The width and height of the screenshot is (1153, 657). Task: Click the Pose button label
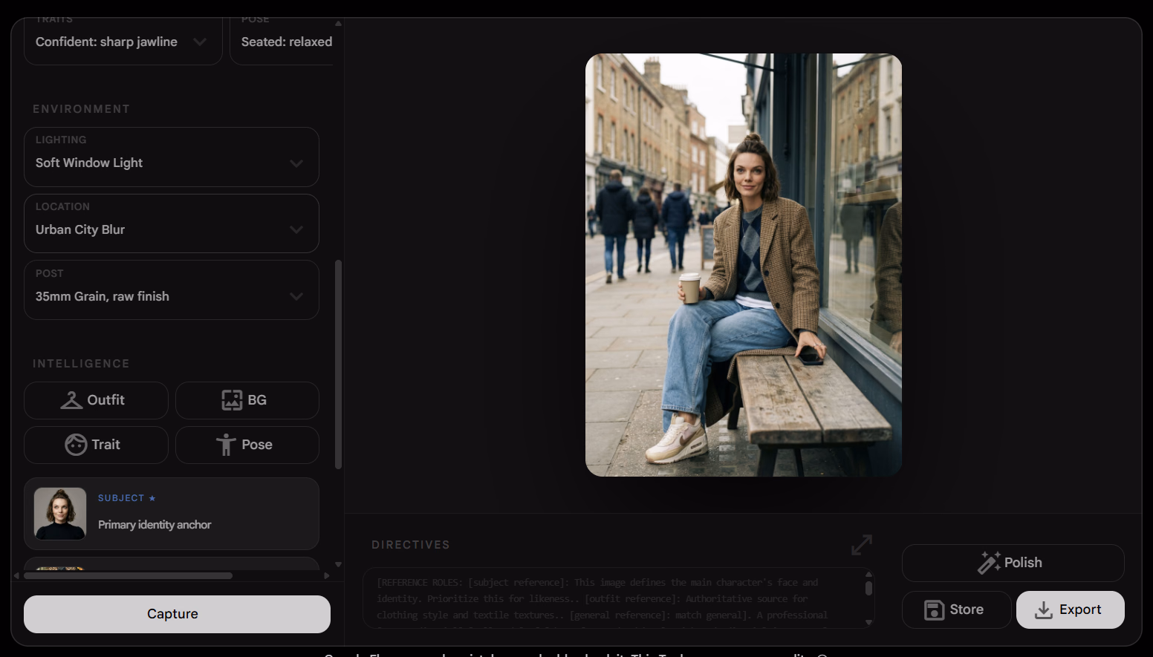pyautogui.click(x=257, y=445)
